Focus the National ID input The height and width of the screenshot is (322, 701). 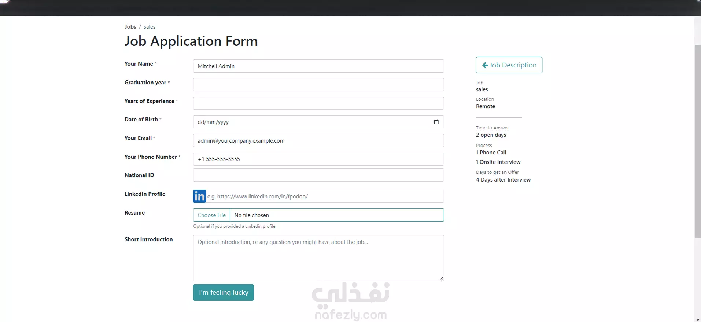tap(318, 175)
